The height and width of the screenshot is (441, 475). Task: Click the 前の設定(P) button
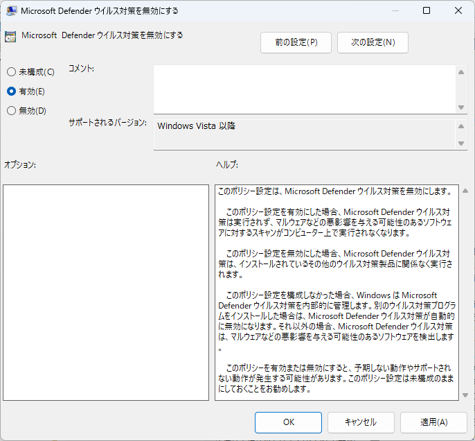[x=296, y=42]
